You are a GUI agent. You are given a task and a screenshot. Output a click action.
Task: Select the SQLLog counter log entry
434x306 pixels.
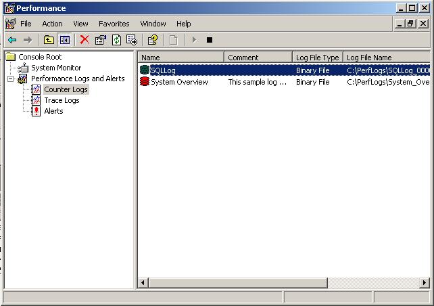click(x=163, y=70)
